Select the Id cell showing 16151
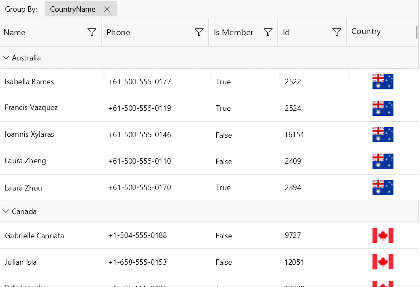This screenshot has height=287, width=420. [x=294, y=135]
